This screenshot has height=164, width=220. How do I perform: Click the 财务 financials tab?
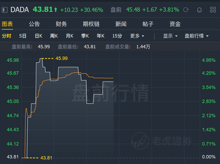click(x=61, y=24)
